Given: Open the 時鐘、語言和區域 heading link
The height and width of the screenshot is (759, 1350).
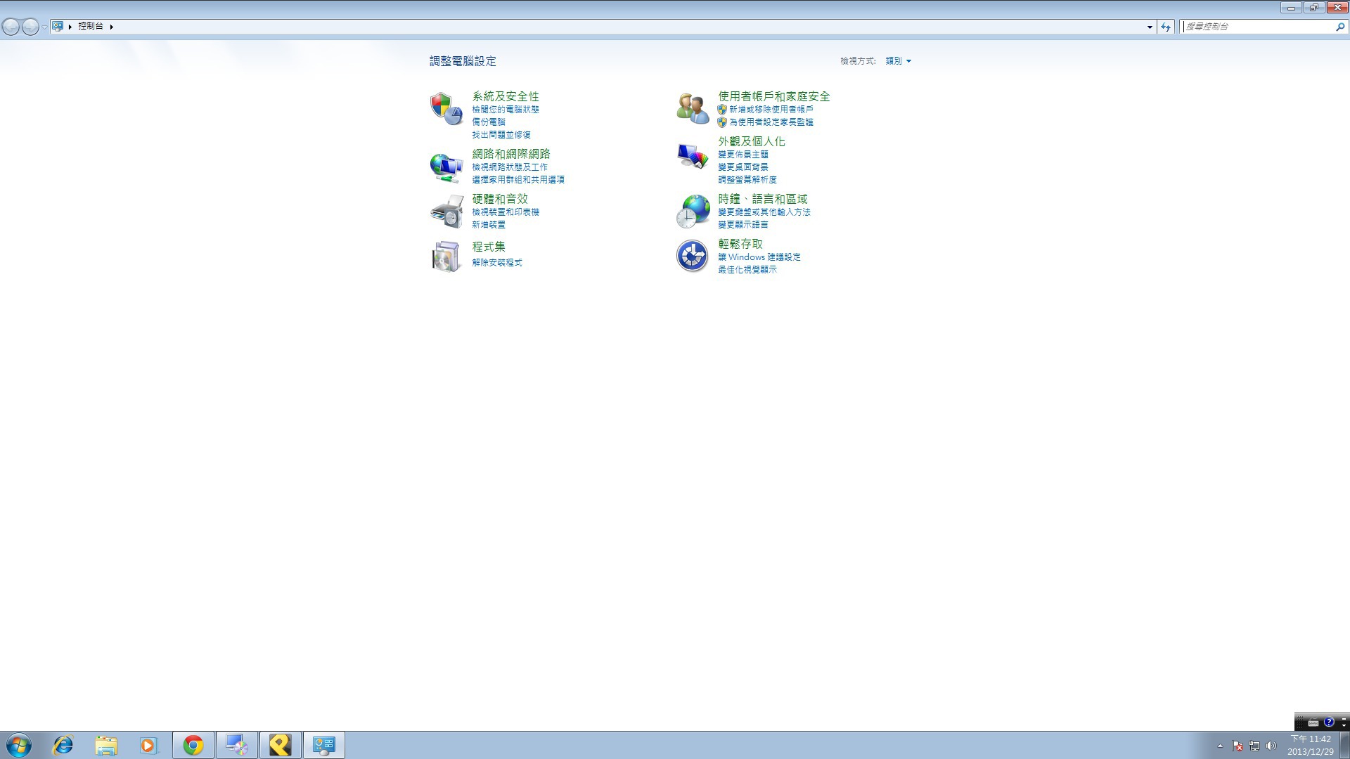Looking at the screenshot, I should coord(763,200).
